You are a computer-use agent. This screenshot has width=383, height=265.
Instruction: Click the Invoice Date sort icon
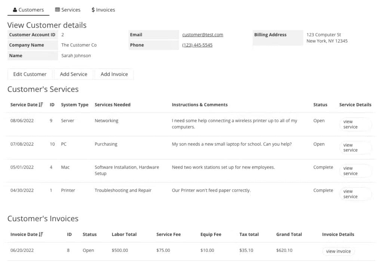pos(41,235)
